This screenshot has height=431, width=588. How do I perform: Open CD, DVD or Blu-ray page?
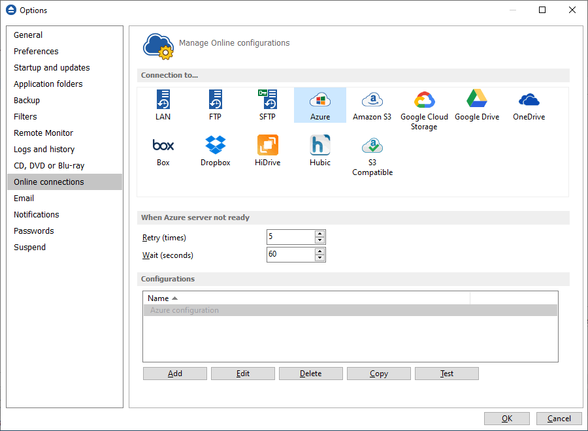coord(65,166)
